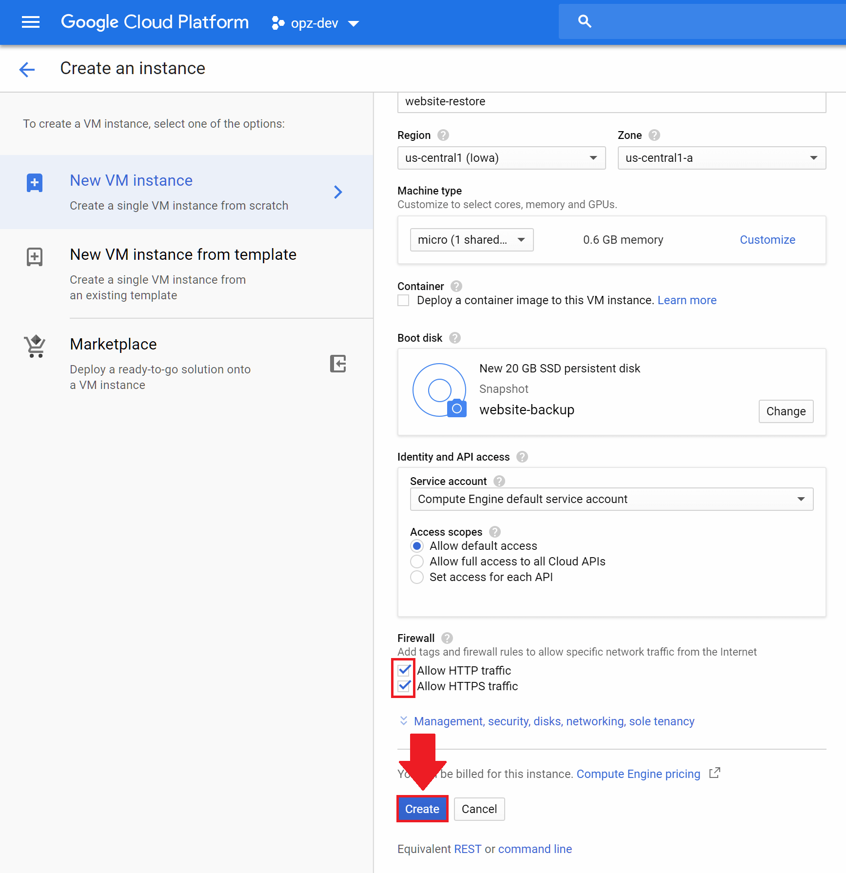Open the Equivalent REST link
This screenshot has height=873, width=846.
click(x=468, y=849)
